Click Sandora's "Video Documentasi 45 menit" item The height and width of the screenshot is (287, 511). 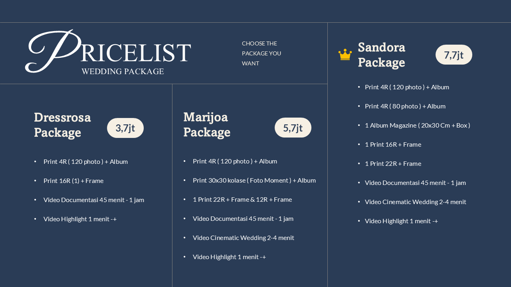point(415,183)
